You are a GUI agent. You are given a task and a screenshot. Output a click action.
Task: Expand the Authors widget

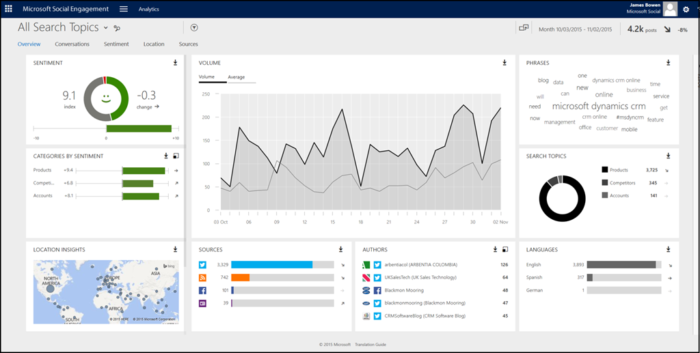pyautogui.click(x=505, y=250)
